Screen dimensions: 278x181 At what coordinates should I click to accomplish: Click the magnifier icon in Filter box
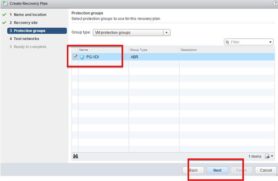point(228,42)
